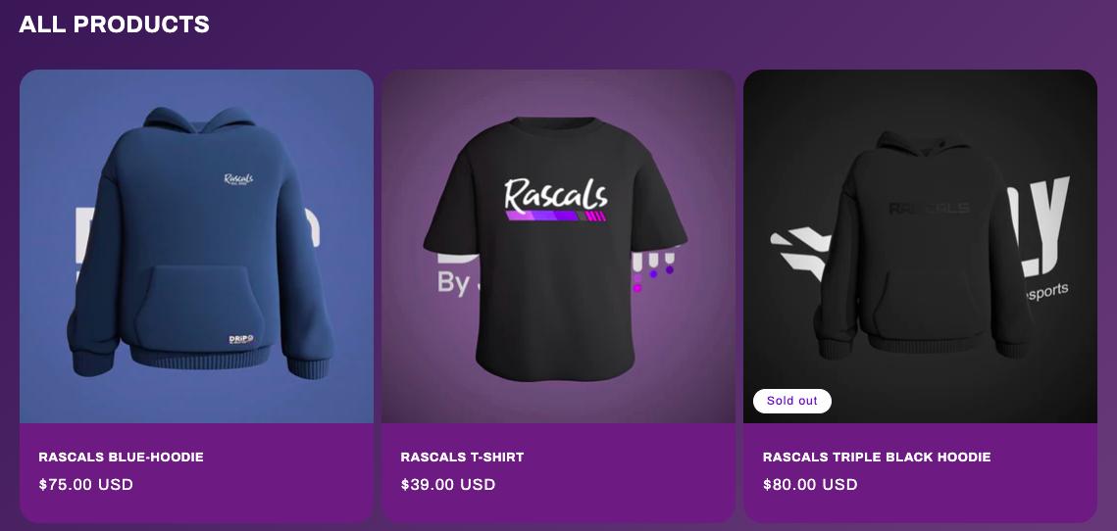
Task: Click the purple stripe under Rascals t-shirt logo
Action: (556, 216)
